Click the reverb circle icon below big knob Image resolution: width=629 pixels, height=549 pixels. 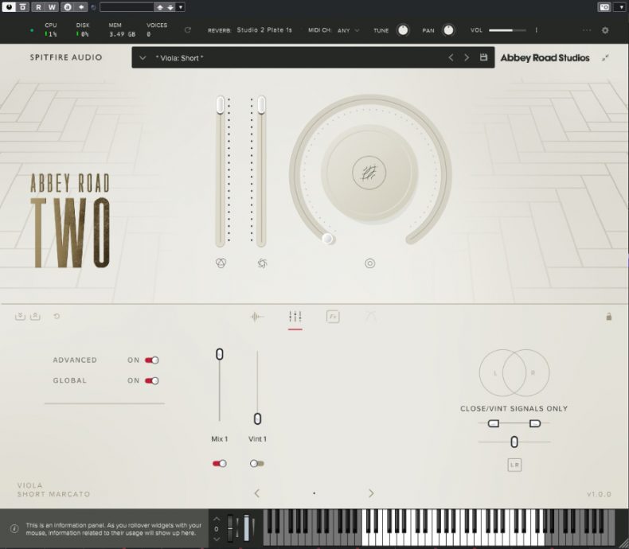click(x=370, y=263)
